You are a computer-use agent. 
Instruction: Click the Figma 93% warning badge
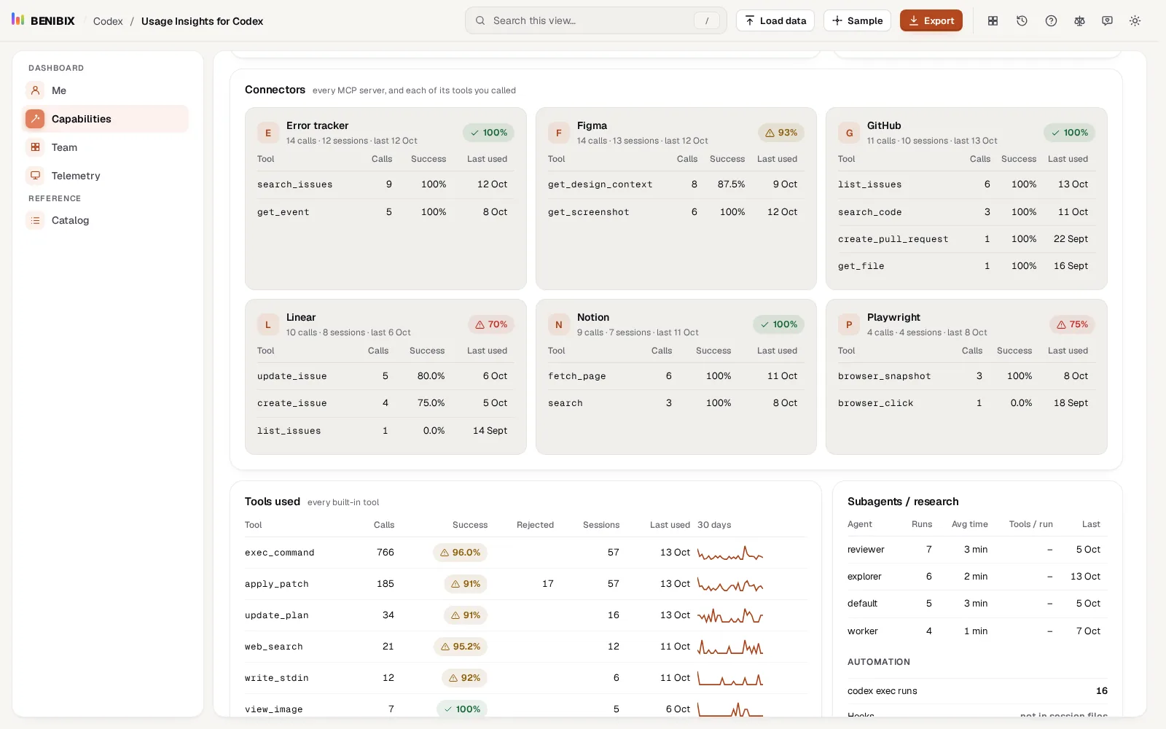781,133
